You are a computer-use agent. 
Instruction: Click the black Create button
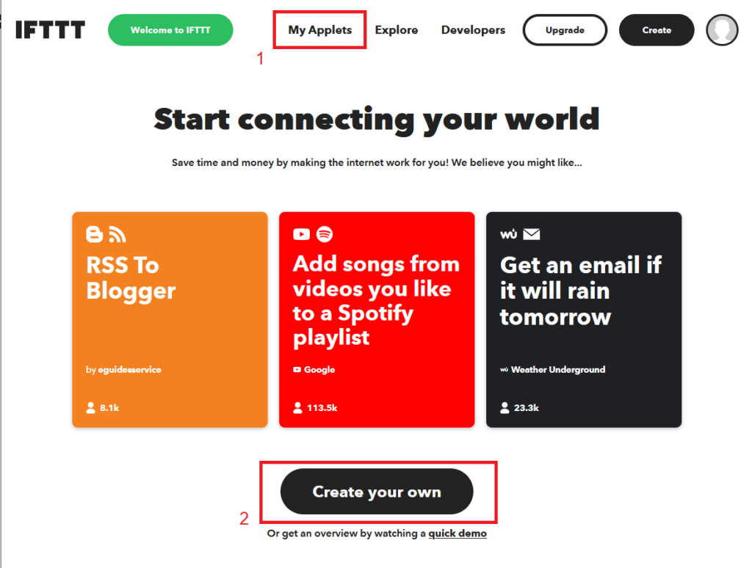click(657, 29)
